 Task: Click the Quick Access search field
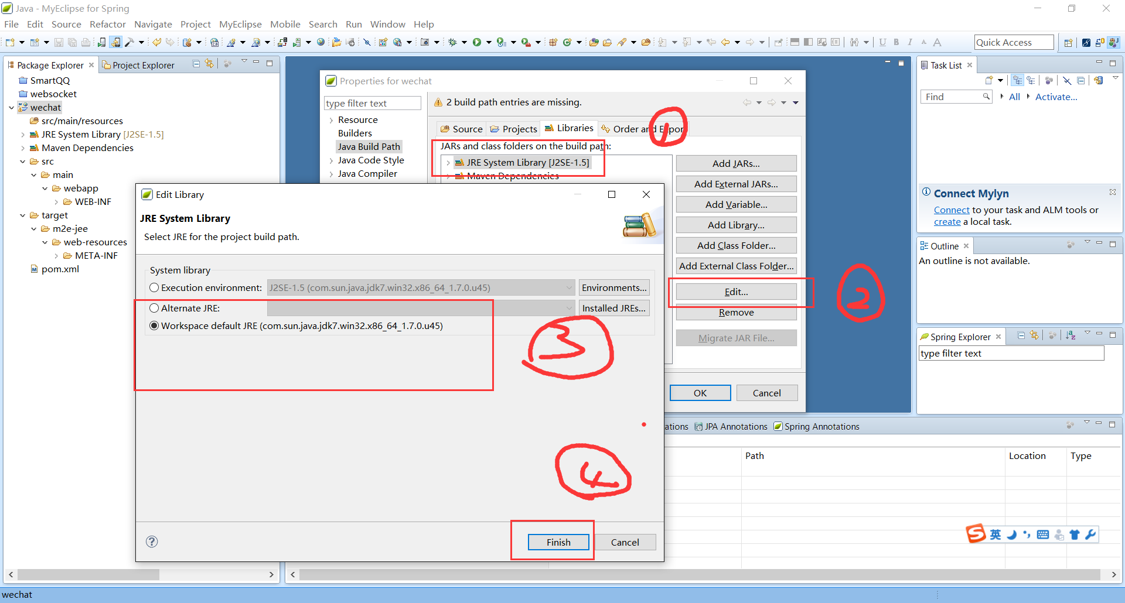(1013, 42)
